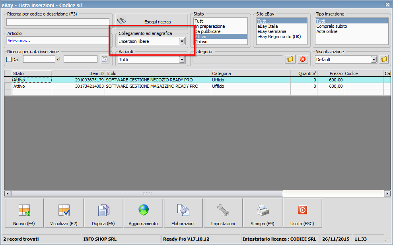The width and height of the screenshot is (393, 245).
Task: Click Stampa (F9) printer button
Action: pyautogui.click(x=263, y=213)
